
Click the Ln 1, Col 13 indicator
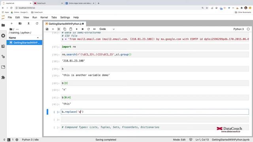202,140
